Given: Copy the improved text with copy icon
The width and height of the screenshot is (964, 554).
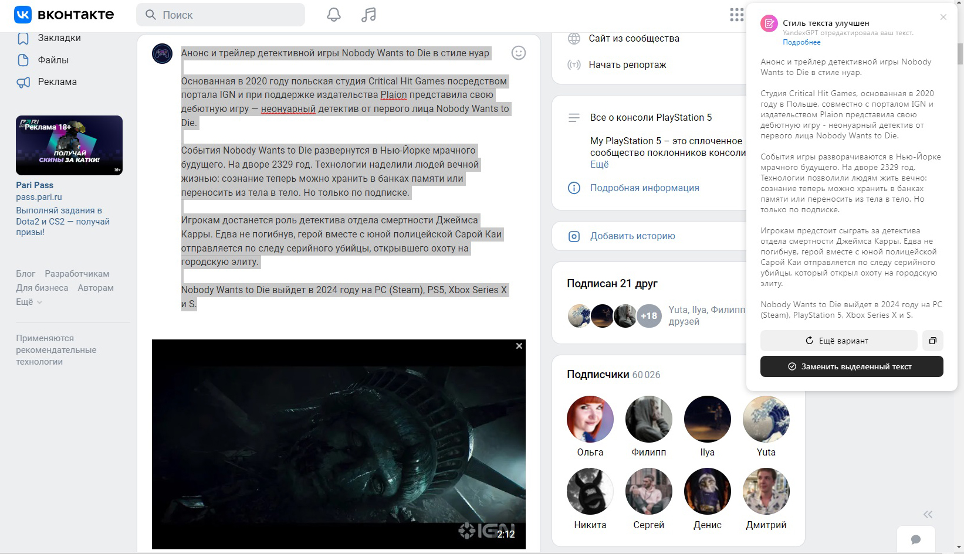Looking at the screenshot, I should coord(933,341).
